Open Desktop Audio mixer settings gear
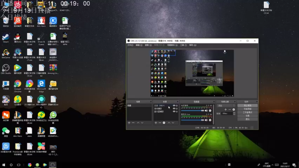Image resolution: width=299 pixels, height=168 pixels. (210, 111)
